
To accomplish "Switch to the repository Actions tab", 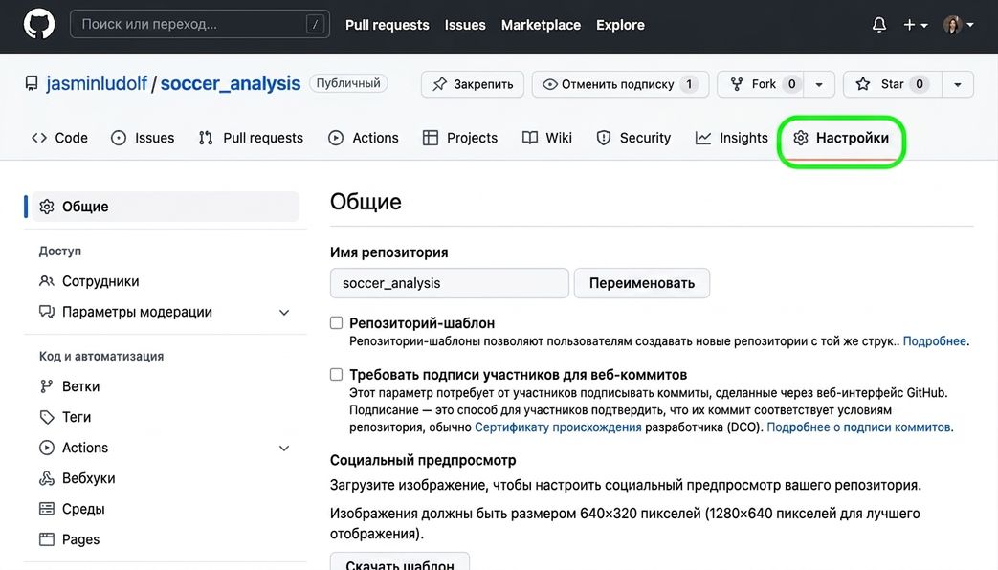I will click(364, 138).
